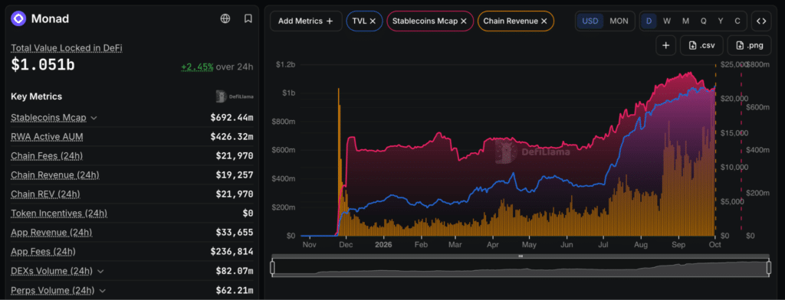Select yearly (Y) interval
This screenshot has height=300, width=785.
click(x=721, y=21)
